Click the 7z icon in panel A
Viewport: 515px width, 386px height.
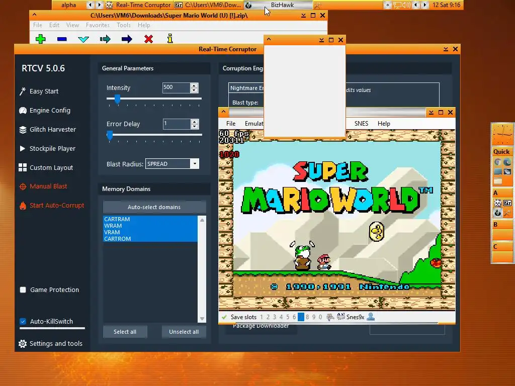tap(507, 203)
